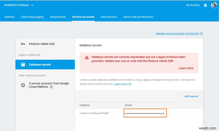The image size is (219, 131).
Task: Switch to the General tab
Action: pyautogui.click(x=9, y=17)
